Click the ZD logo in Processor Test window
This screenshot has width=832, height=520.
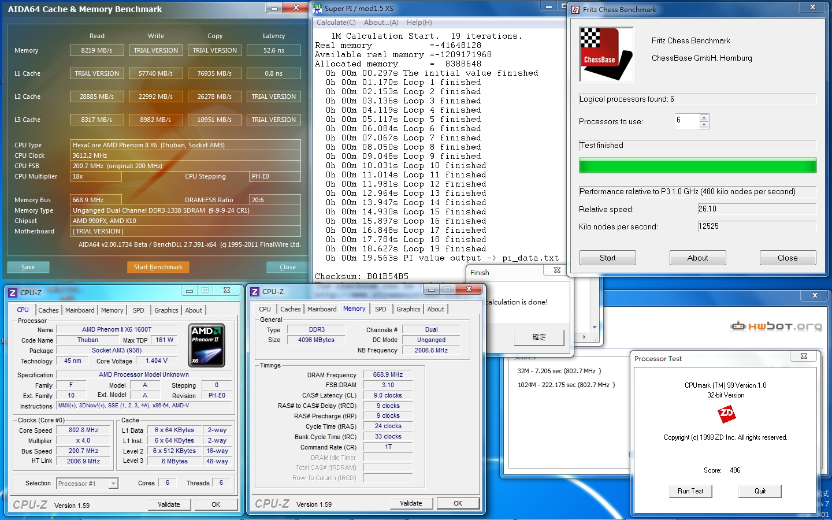coord(726,413)
